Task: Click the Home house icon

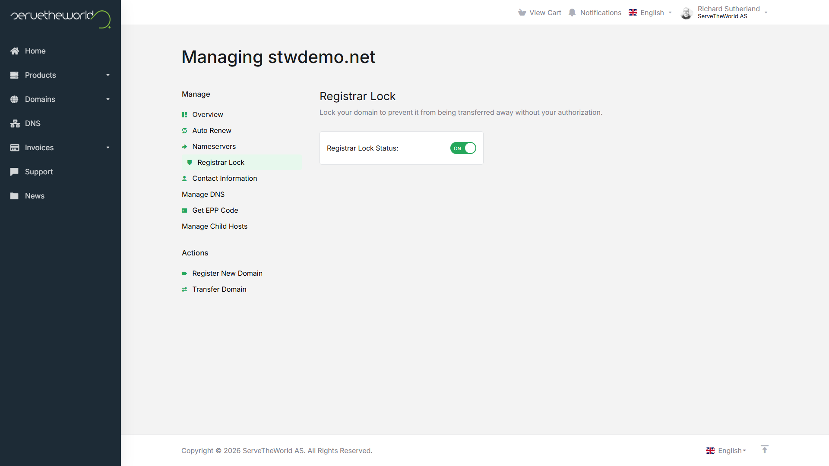Action: [x=15, y=51]
